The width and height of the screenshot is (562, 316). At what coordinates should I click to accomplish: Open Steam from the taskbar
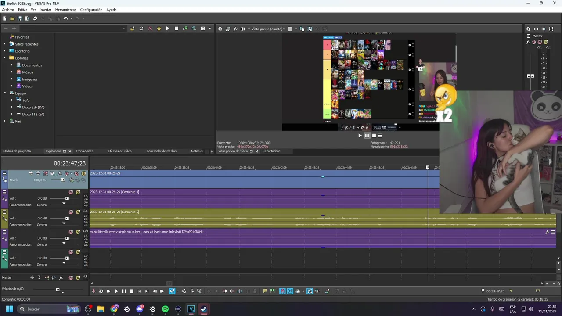204,309
